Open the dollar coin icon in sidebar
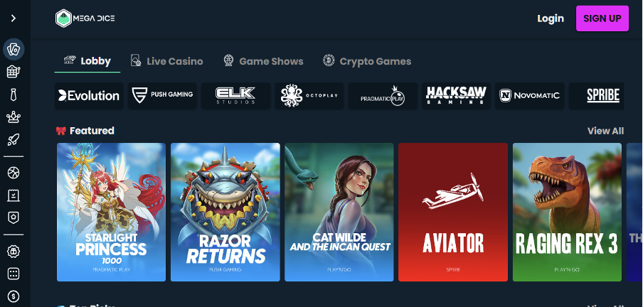Viewport: 643px width, 307px height. tap(14, 296)
